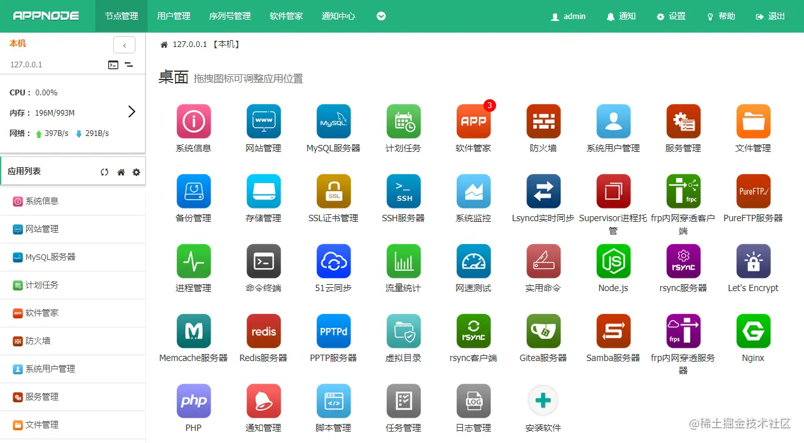Open the Lsyncd实时同步 app icon

coord(543,191)
